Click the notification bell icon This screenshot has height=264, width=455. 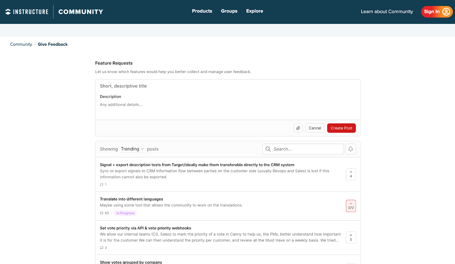tap(351, 149)
